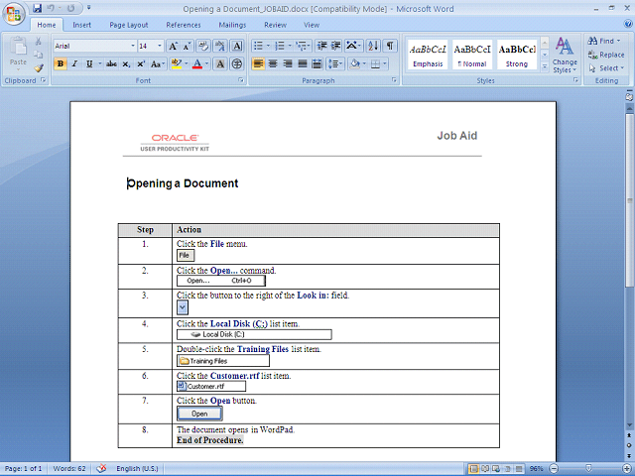Click the spelling check status icon

[101, 468]
